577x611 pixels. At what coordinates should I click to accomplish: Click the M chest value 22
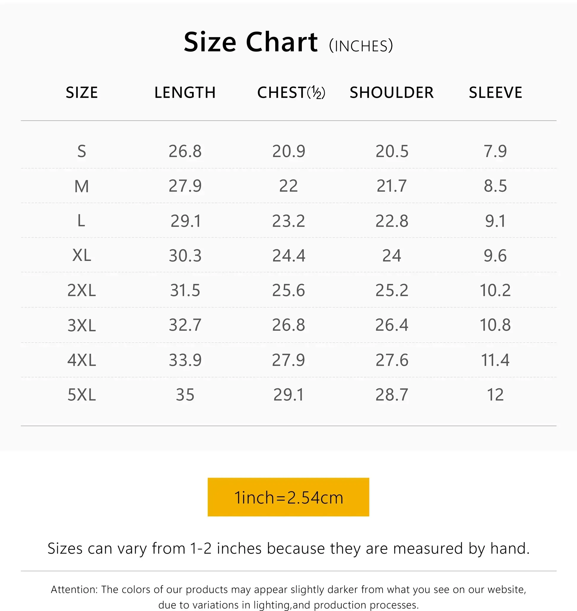coord(288,186)
